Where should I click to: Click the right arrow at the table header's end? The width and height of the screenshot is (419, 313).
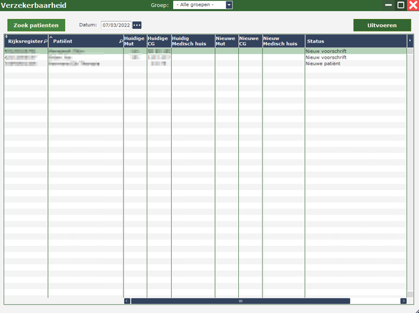(410, 41)
